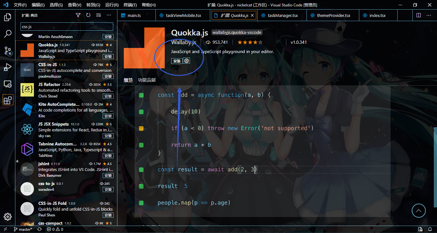Click the master branch indicator
The width and height of the screenshot is (437, 233).
pyautogui.click(x=23, y=229)
